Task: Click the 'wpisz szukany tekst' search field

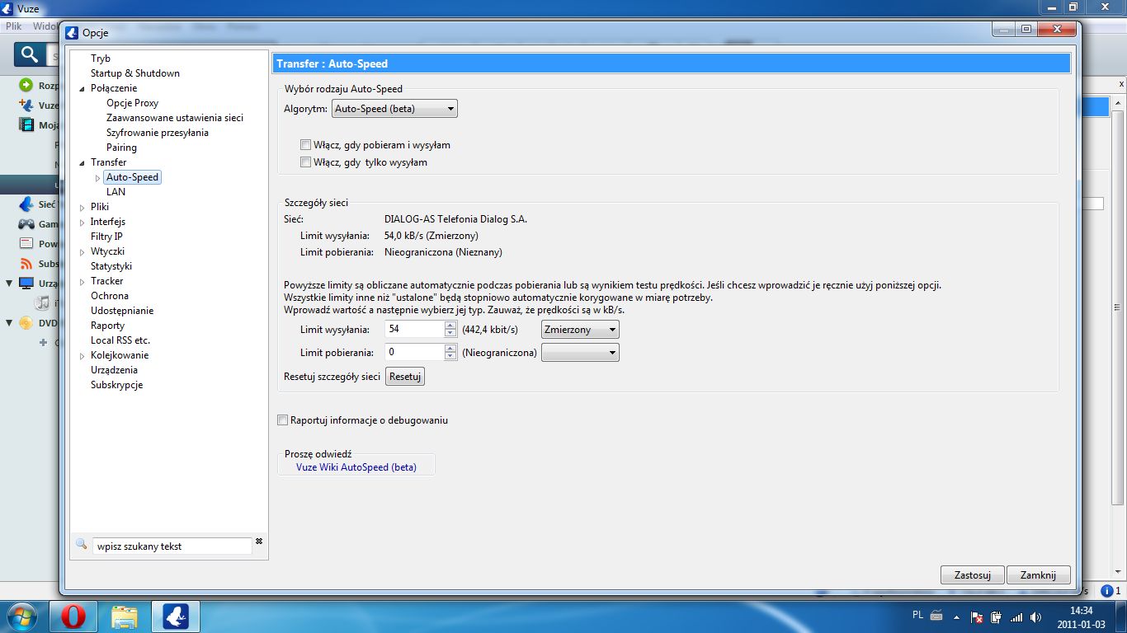Action: (x=172, y=546)
